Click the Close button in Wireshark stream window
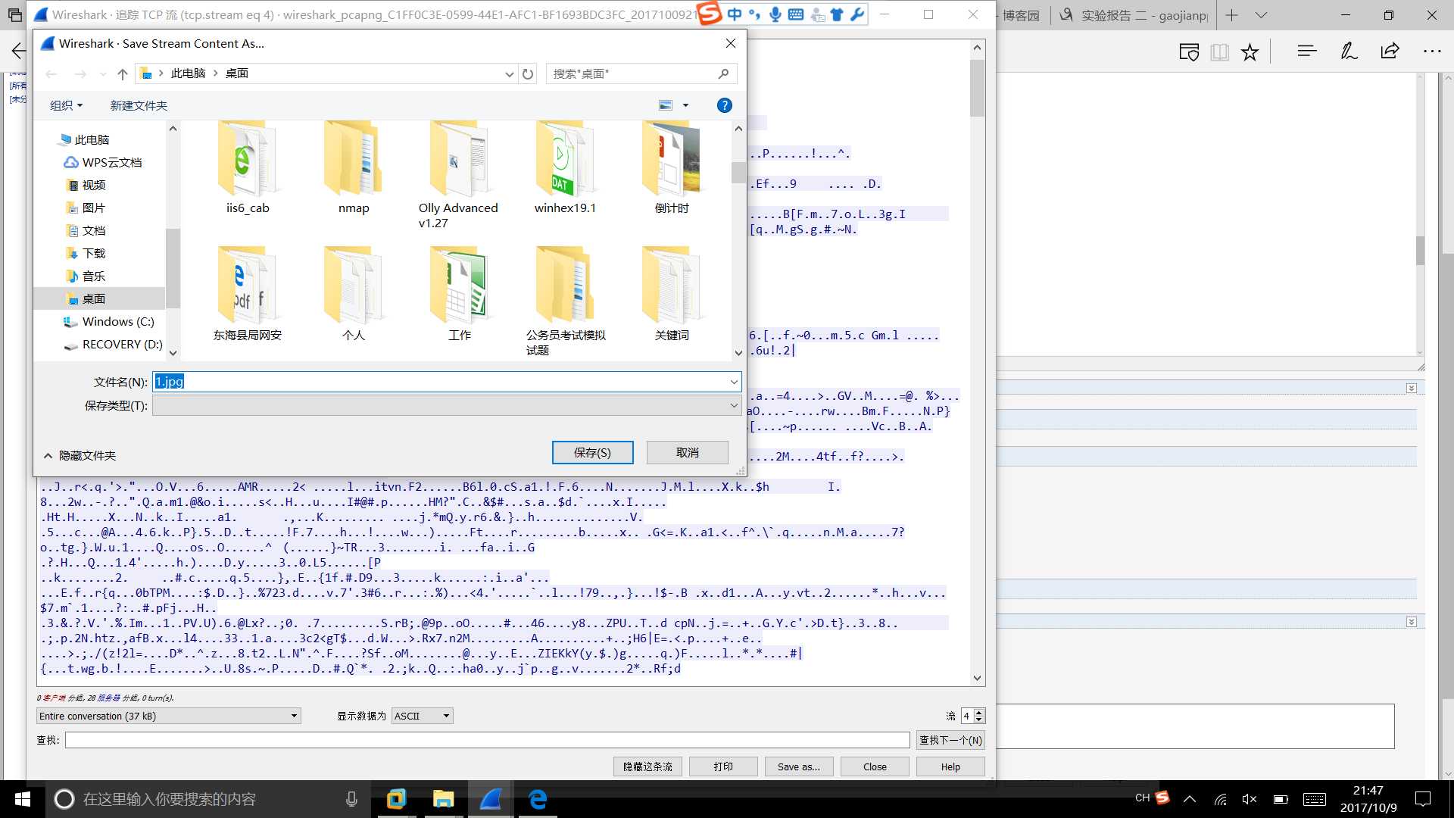Image resolution: width=1454 pixels, height=818 pixels. point(875,766)
